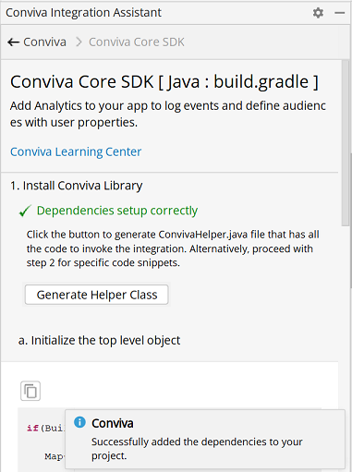Click the 'Successfully added the dependencies' message
Screen dimensions: 352x472
click(x=197, y=449)
